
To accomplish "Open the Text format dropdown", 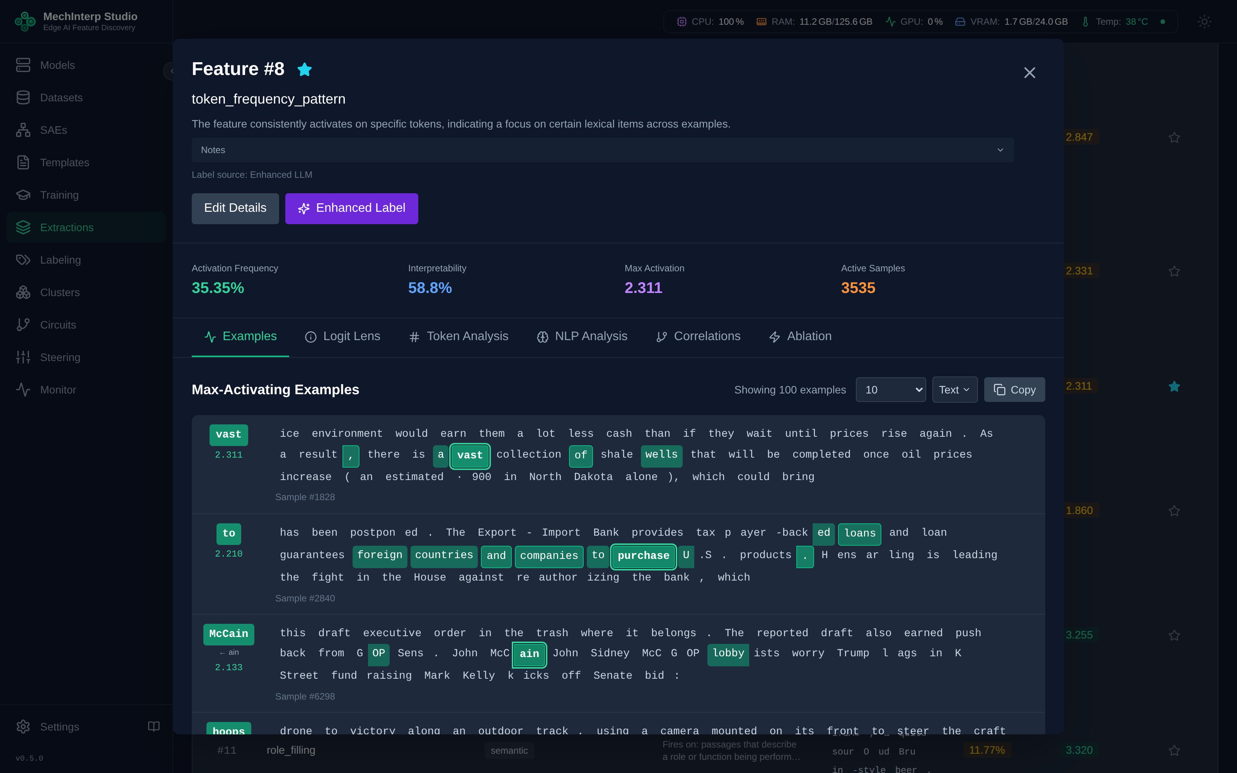I will pyautogui.click(x=954, y=390).
